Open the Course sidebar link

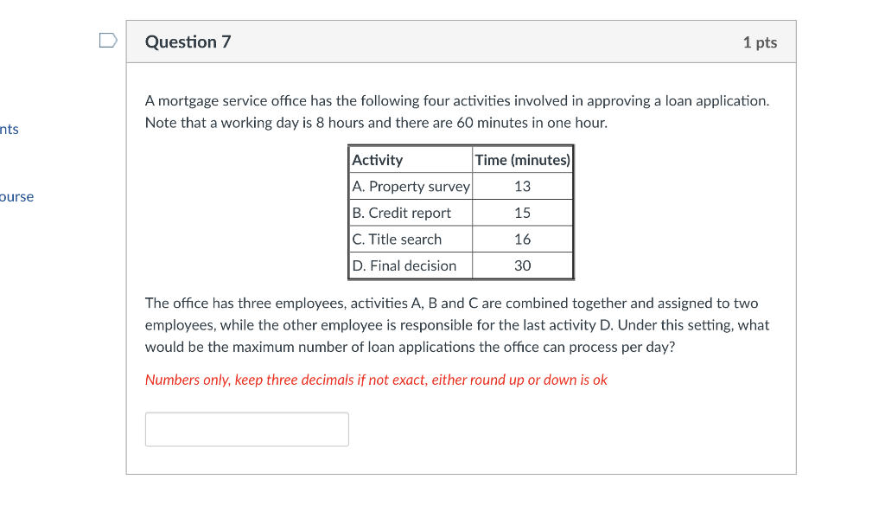16,196
